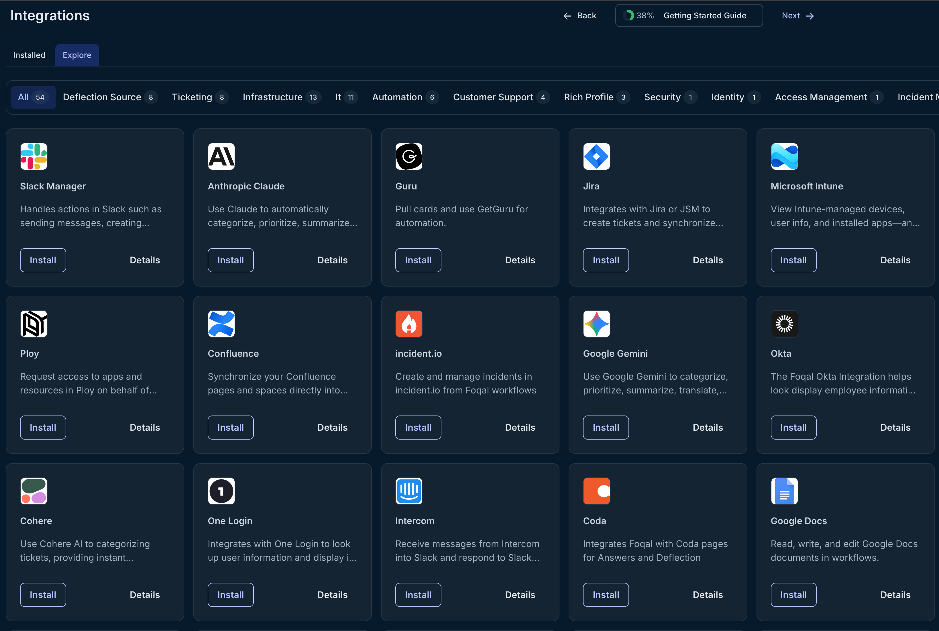Go to the Next onboarding step

click(x=798, y=16)
